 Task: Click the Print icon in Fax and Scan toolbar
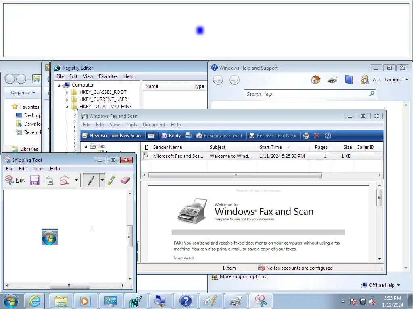[x=306, y=136]
